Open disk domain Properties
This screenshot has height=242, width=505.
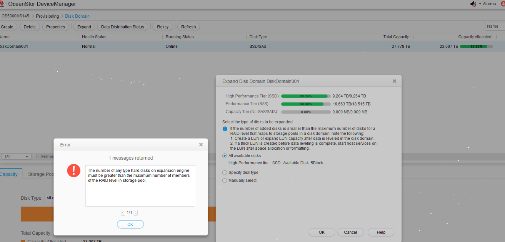click(x=56, y=27)
